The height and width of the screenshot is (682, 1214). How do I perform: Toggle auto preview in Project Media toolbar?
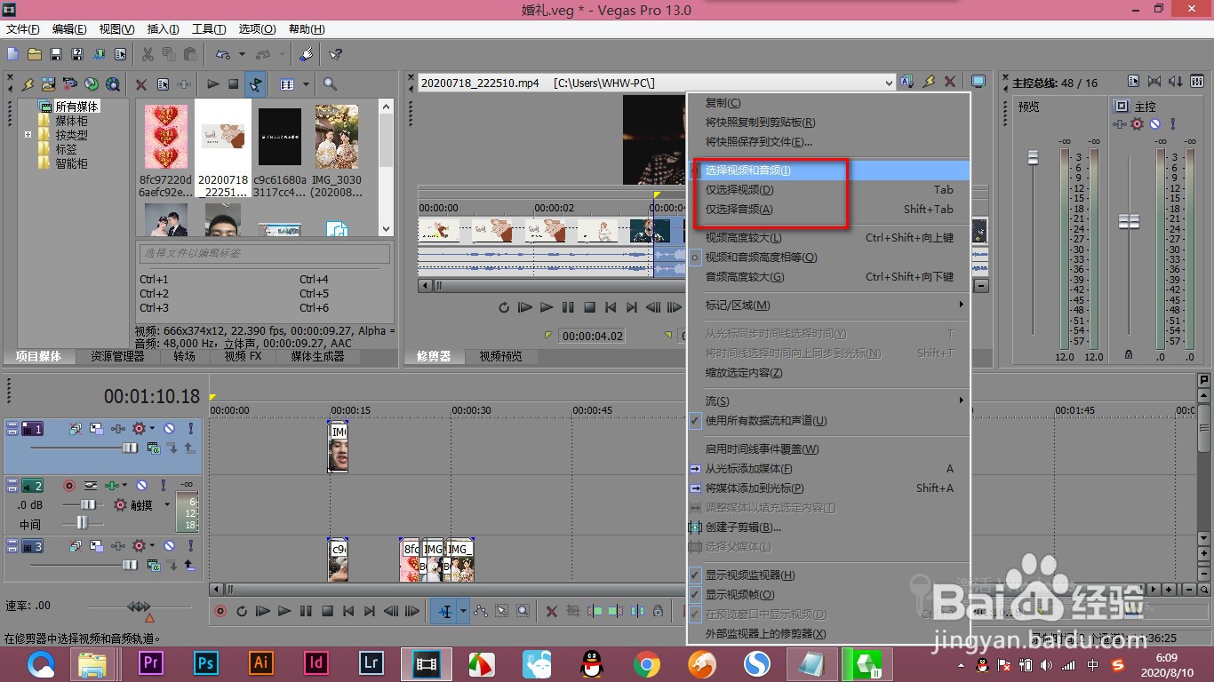pyautogui.click(x=256, y=84)
